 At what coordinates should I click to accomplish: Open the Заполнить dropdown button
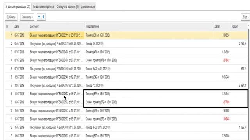(x=27, y=17)
